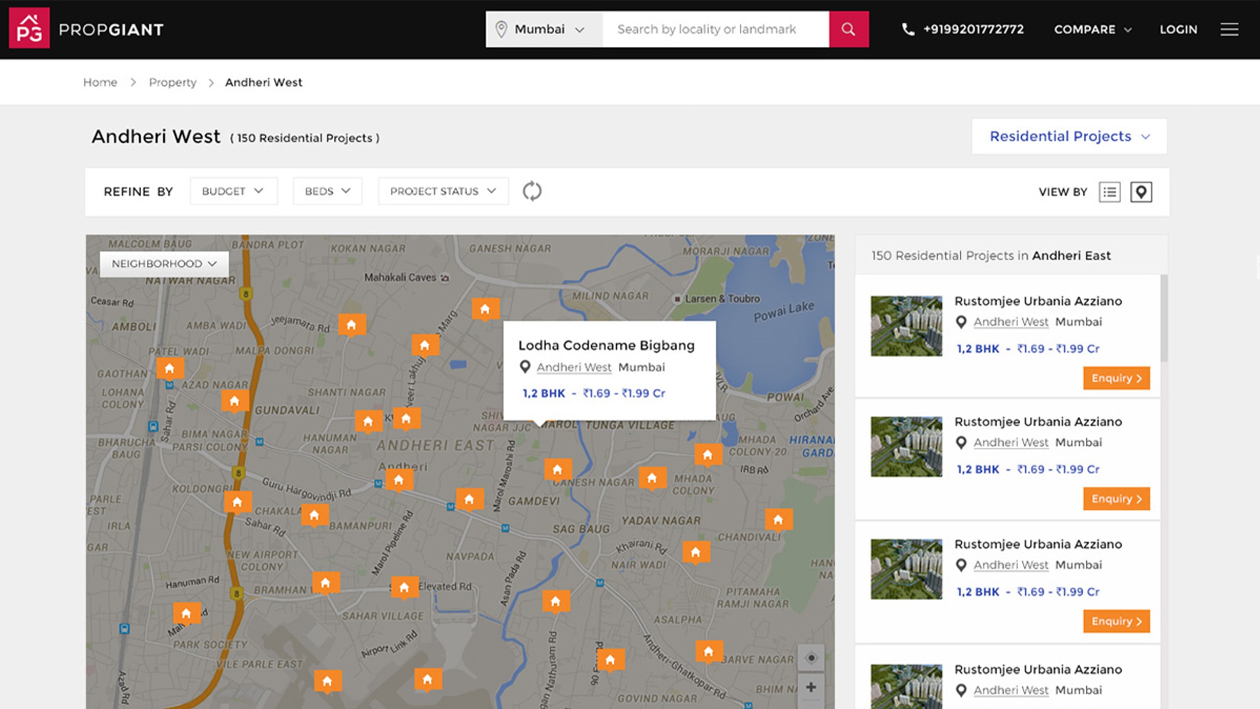Click the listings panel scrollbar

1164,318
